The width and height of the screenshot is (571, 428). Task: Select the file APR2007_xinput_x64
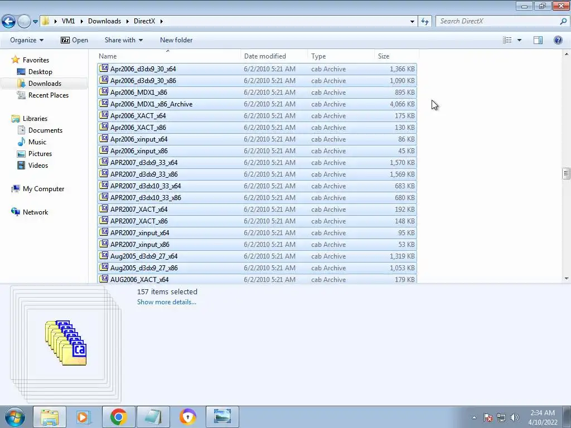[x=257, y=233]
